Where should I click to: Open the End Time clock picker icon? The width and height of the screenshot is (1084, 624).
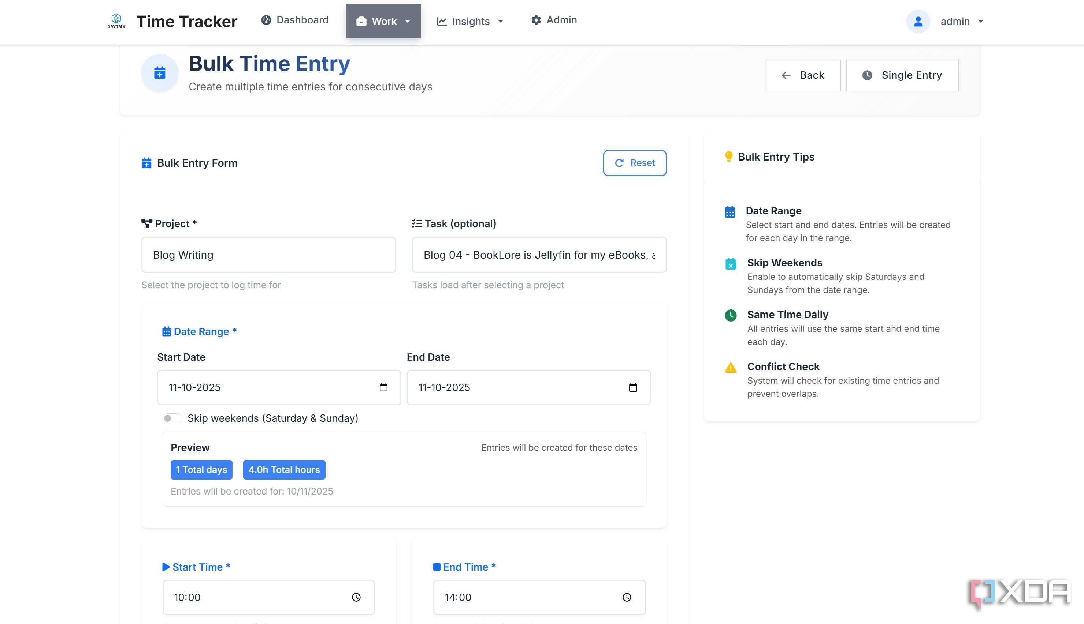pyautogui.click(x=627, y=597)
